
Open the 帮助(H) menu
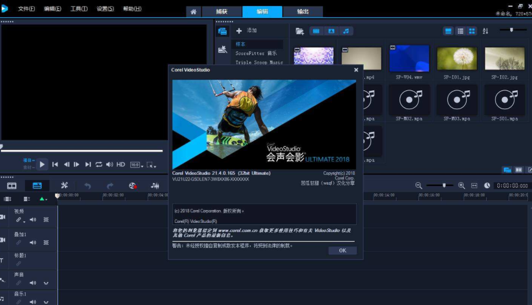click(x=132, y=9)
